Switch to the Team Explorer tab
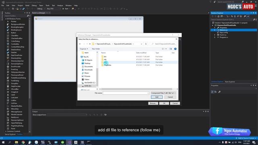Viewport: 258px width, 145px height. pyautogui.click(x=230, y=82)
